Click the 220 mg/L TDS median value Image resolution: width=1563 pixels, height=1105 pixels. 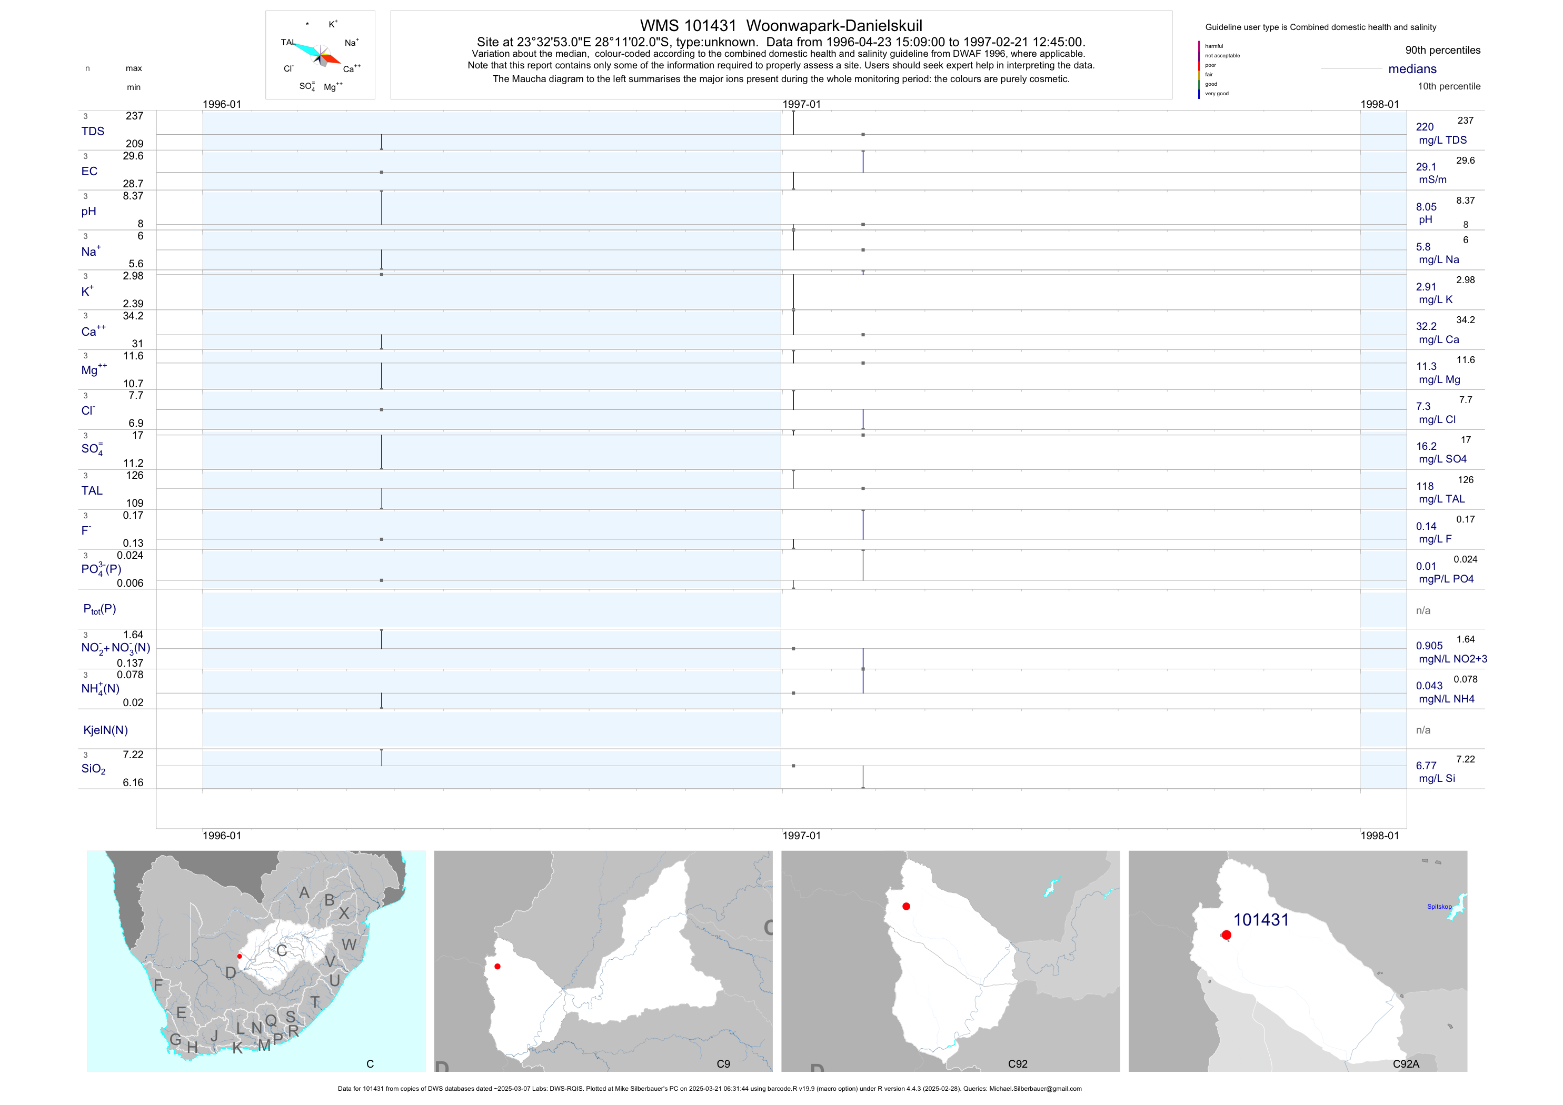1425,127
